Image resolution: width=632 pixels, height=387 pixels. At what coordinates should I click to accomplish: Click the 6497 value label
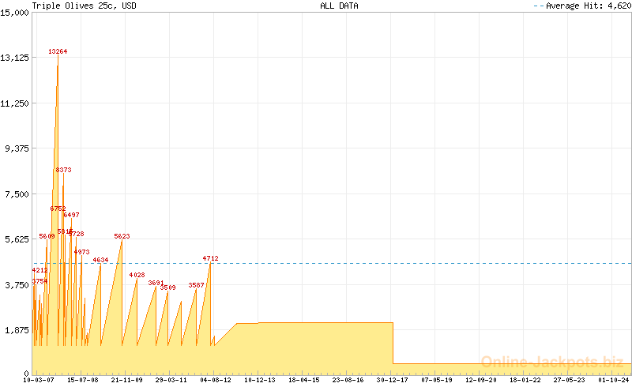(71, 215)
